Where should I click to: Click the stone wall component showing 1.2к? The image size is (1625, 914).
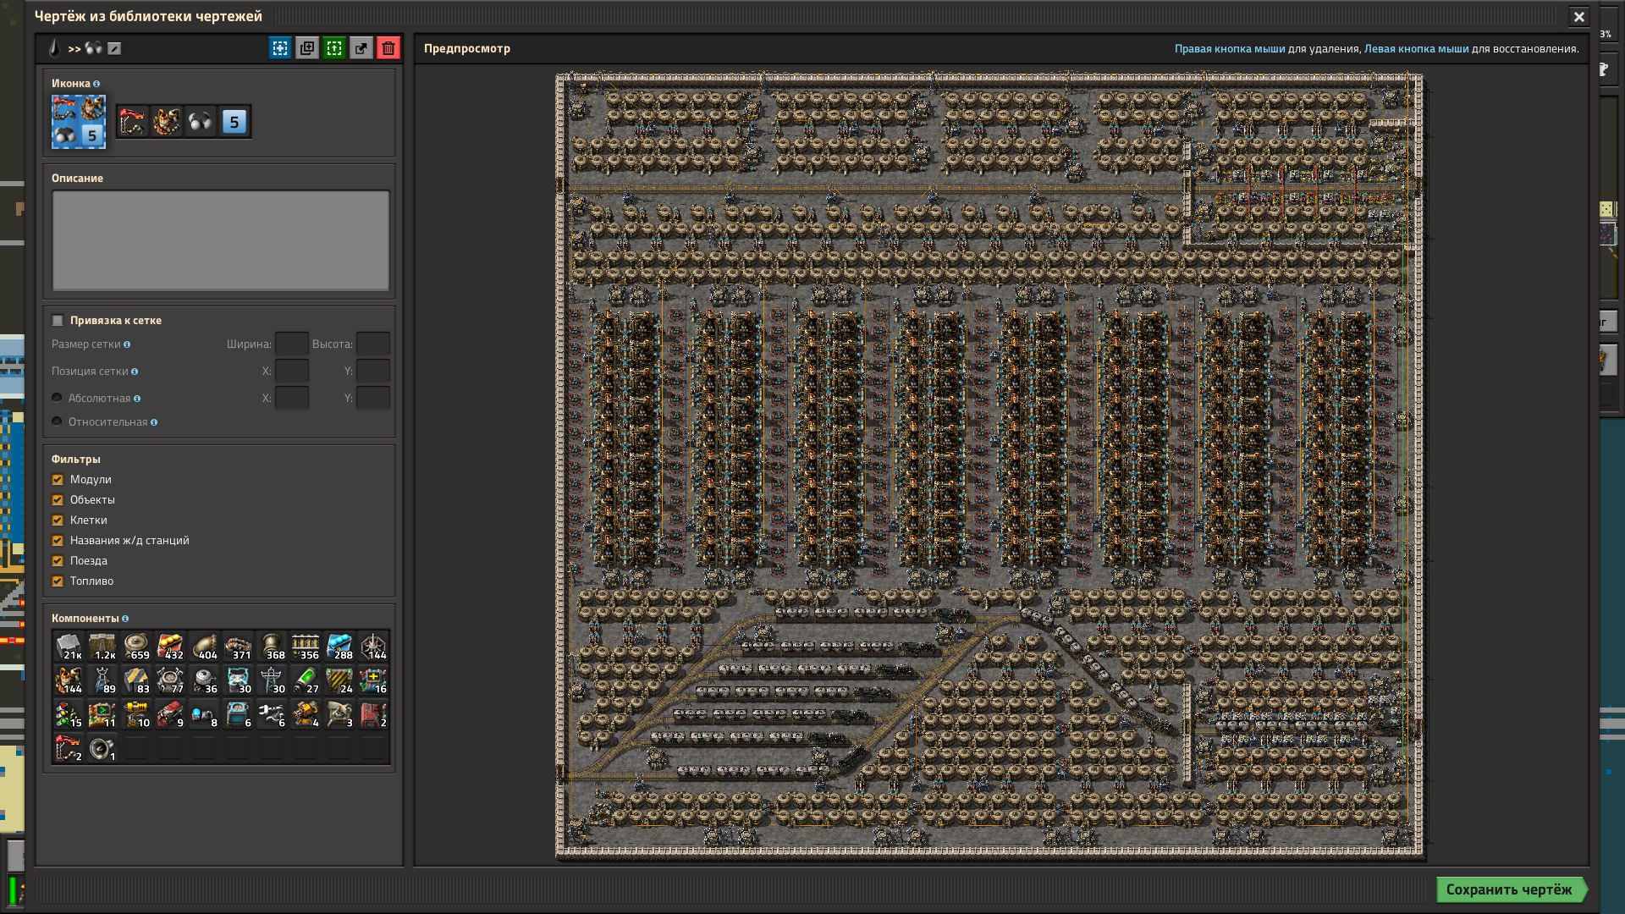102,647
